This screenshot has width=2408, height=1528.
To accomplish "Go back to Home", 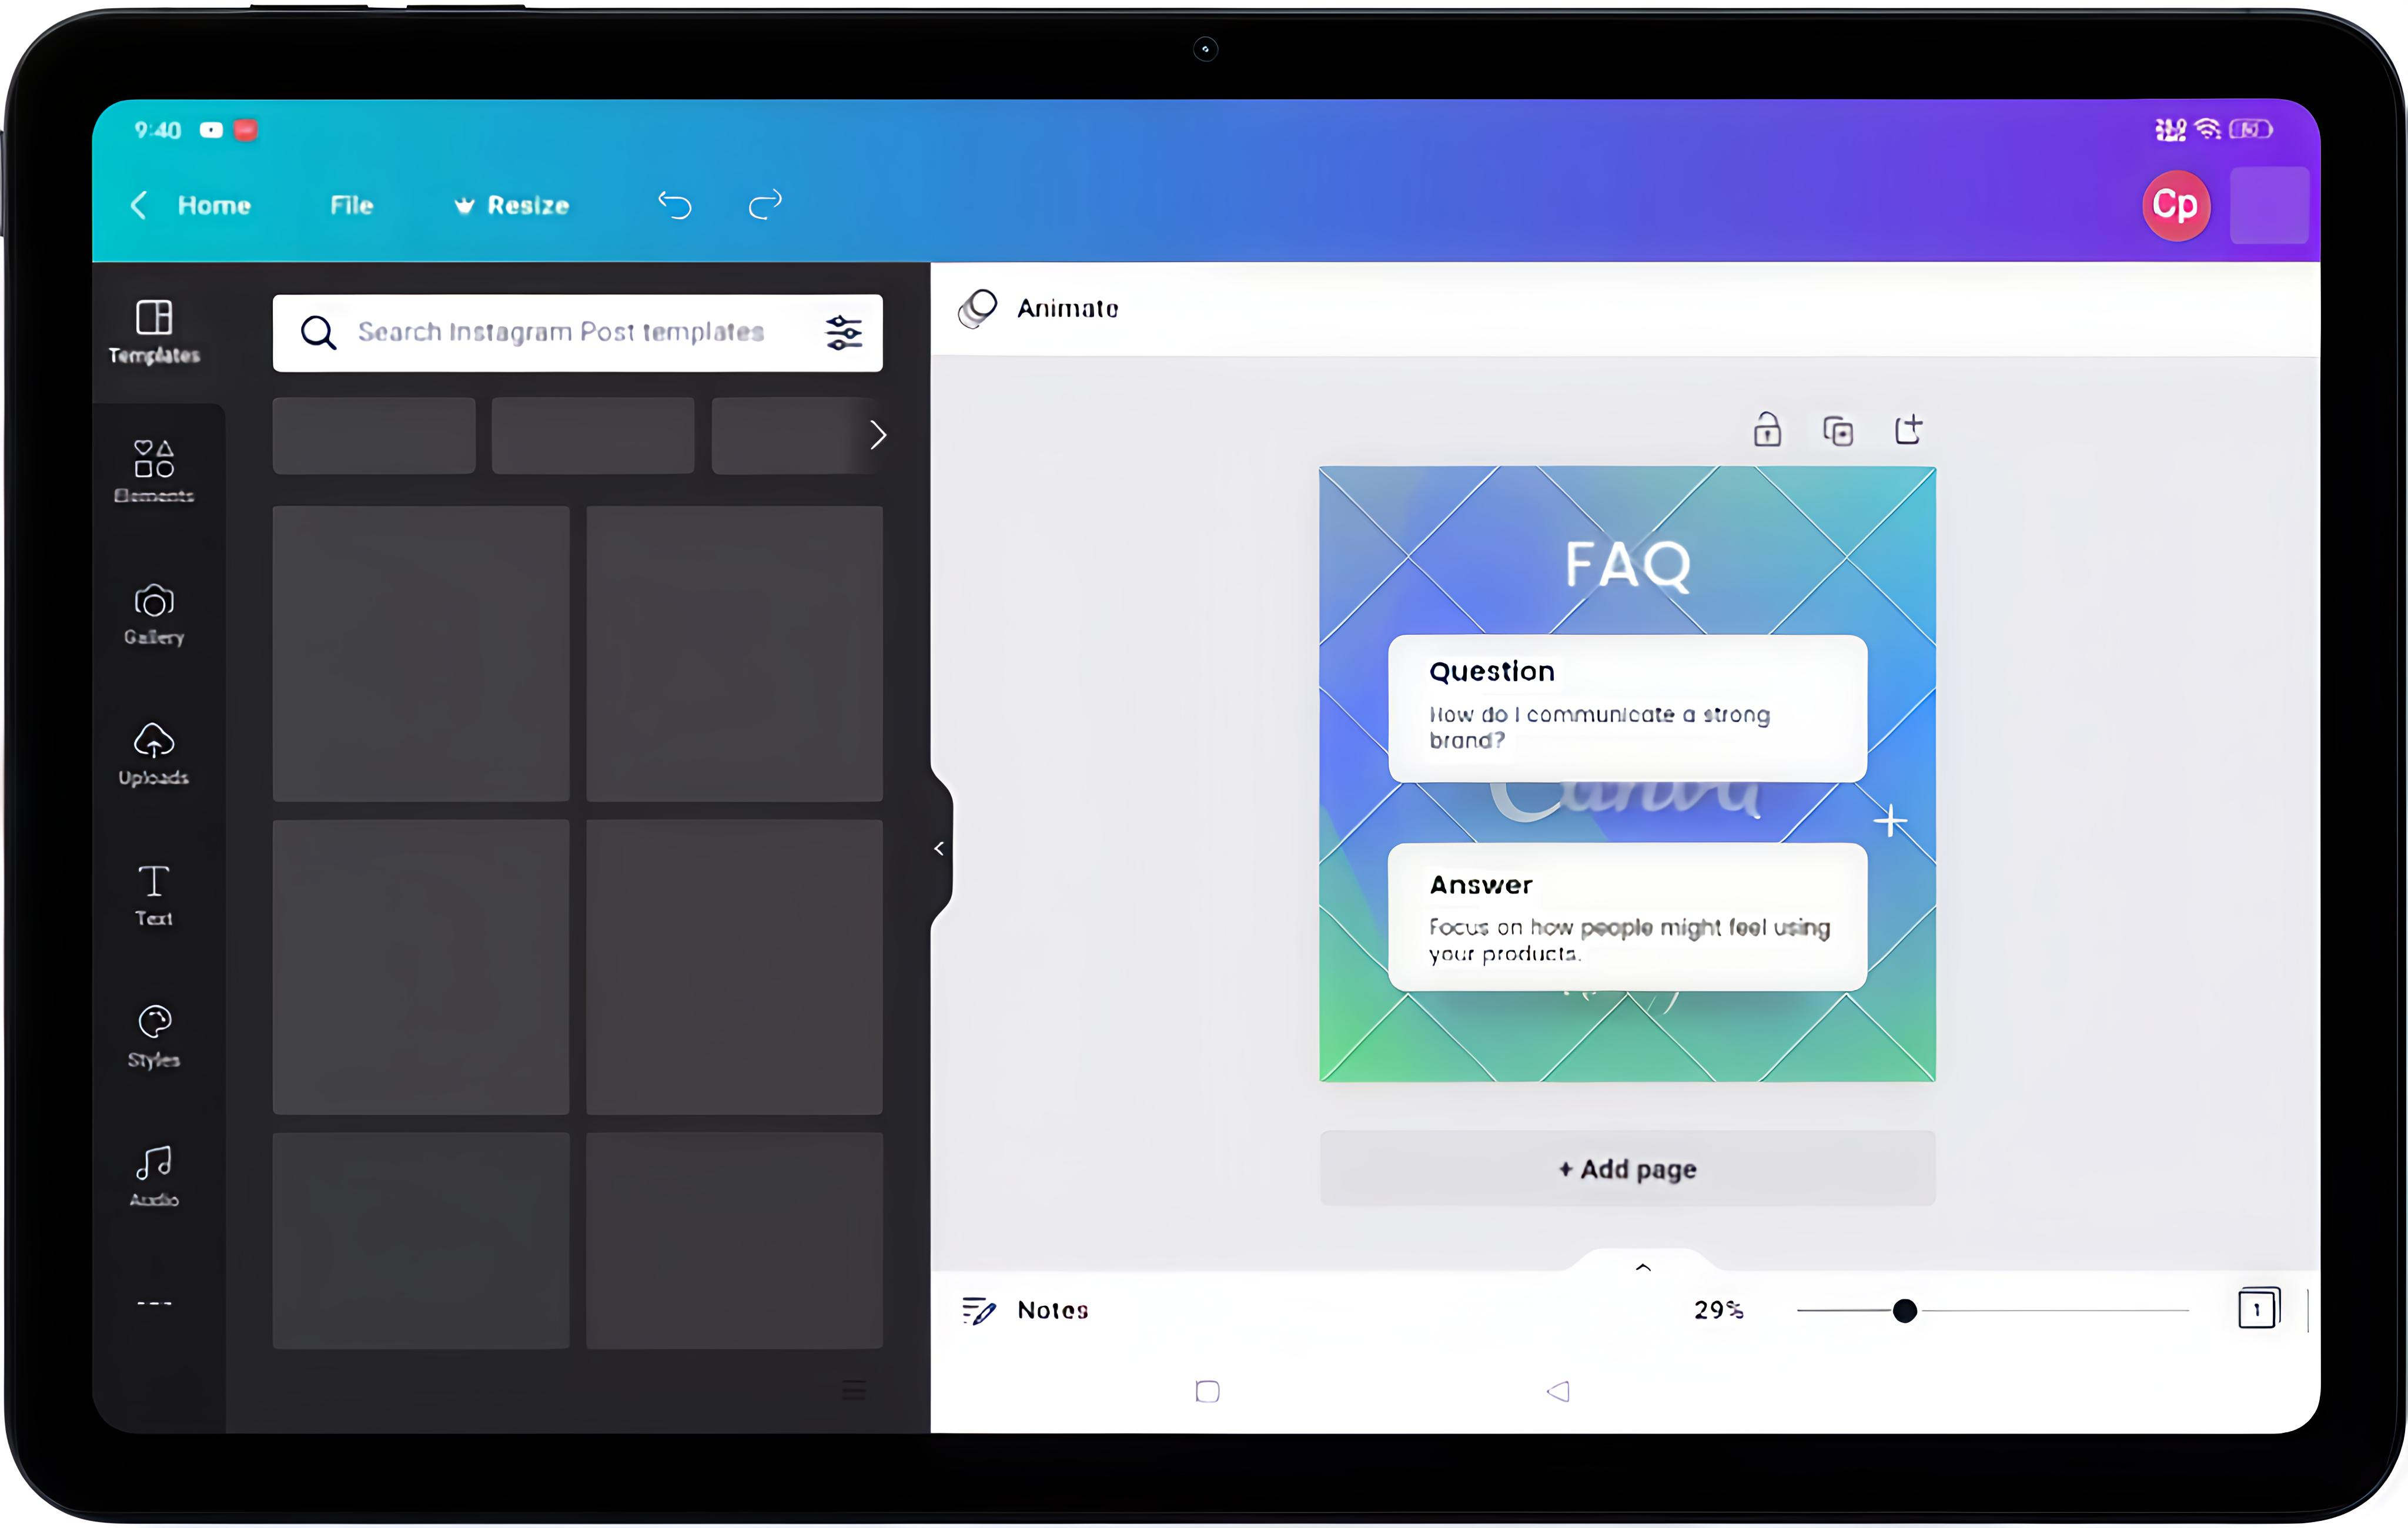I will (x=191, y=205).
